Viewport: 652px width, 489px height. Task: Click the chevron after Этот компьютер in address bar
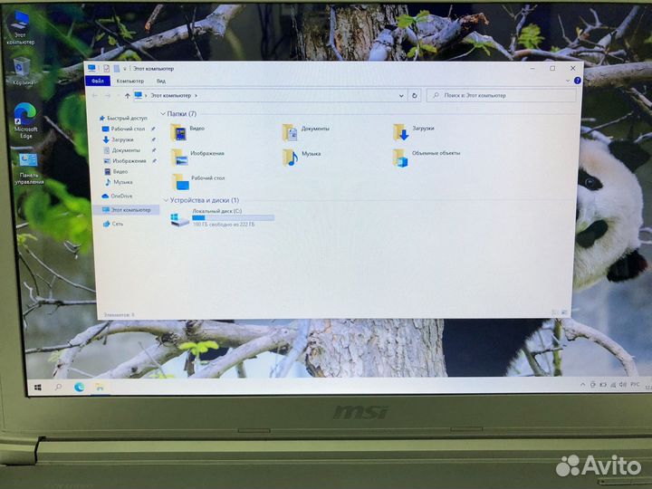(x=196, y=96)
